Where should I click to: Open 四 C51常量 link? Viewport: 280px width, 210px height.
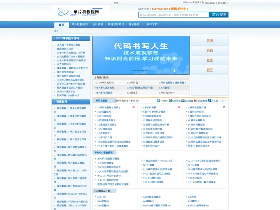pos(148,165)
